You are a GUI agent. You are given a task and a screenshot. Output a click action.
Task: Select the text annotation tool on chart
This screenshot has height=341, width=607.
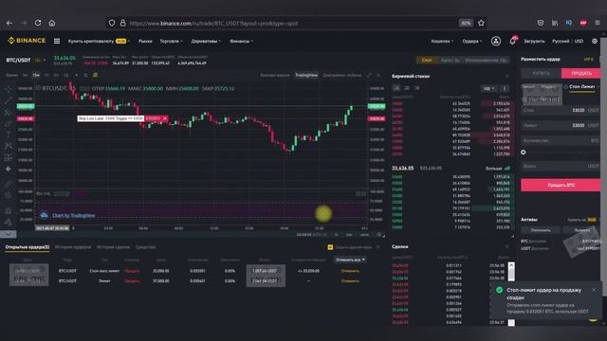[9, 135]
